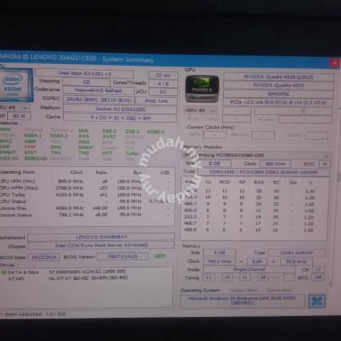Click the Intel C226 chipset field
This screenshot has height=341, width=341.
101,245
